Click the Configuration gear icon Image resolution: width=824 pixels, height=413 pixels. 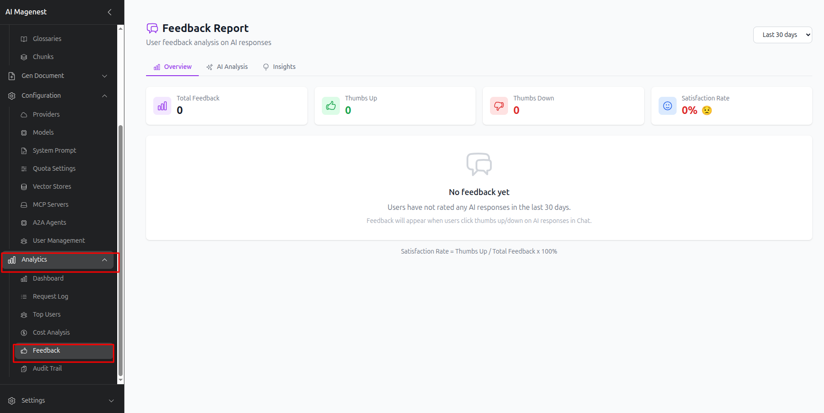[x=12, y=96]
